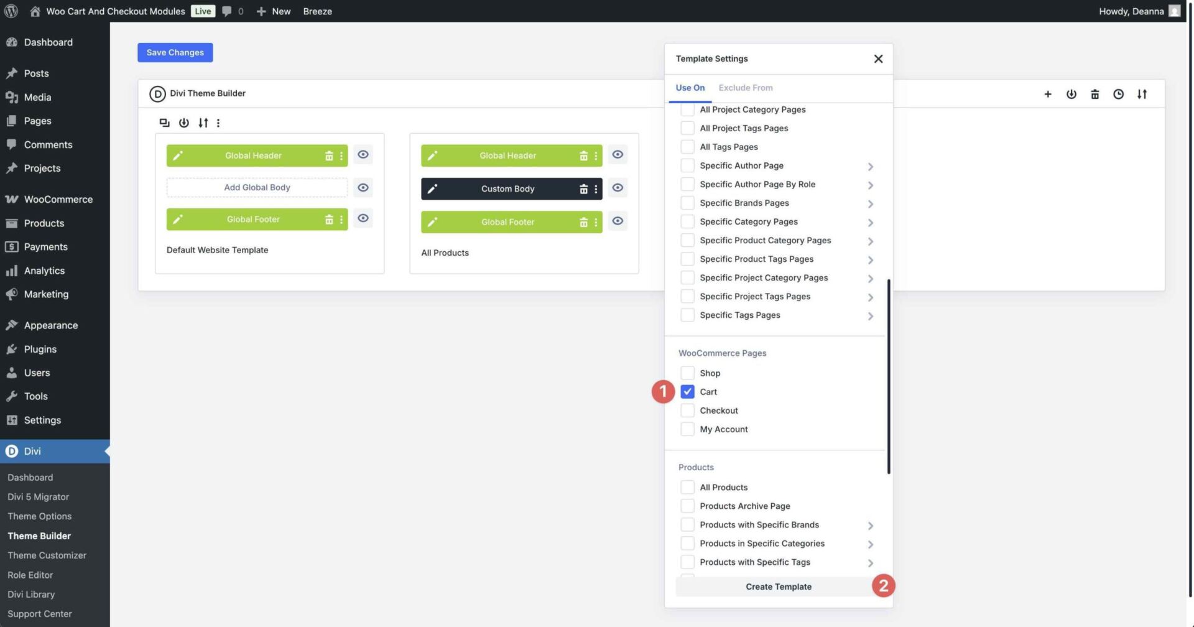Expand Products with Specific Tags options
The height and width of the screenshot is (627, 1194).
(871, 562)
